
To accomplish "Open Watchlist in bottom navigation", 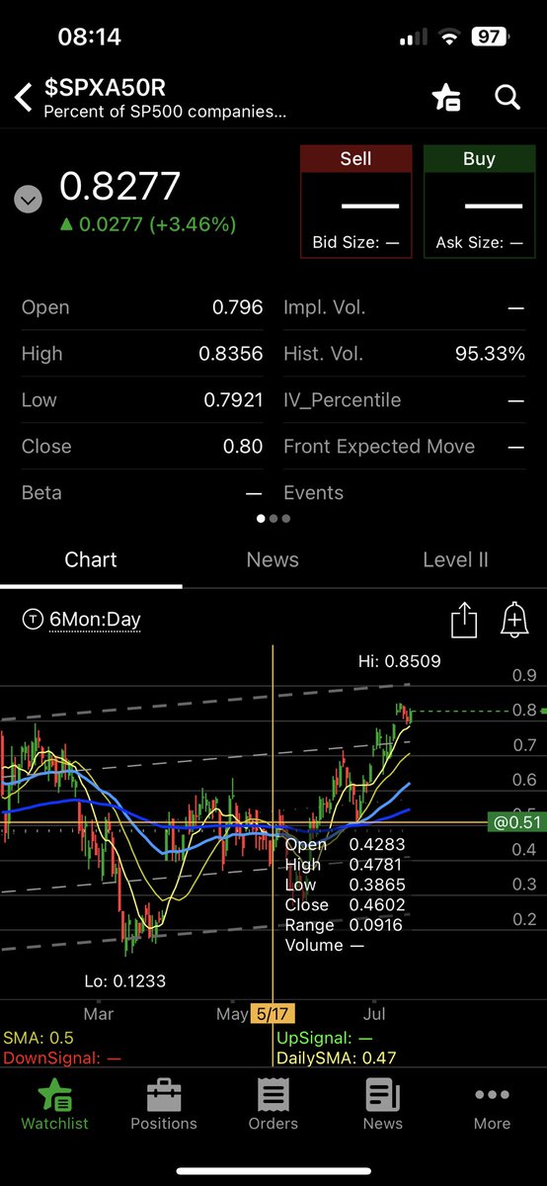I will tap(54, 1105).
